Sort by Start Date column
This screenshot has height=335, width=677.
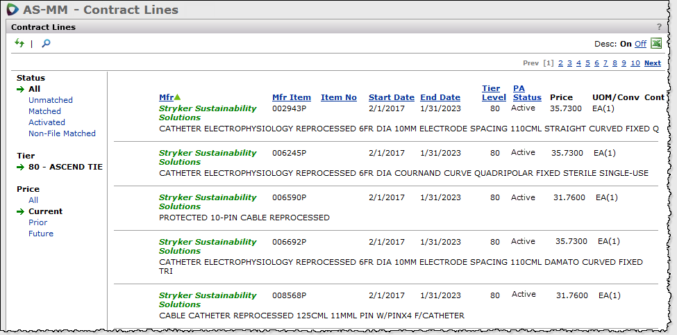[391, 97]
